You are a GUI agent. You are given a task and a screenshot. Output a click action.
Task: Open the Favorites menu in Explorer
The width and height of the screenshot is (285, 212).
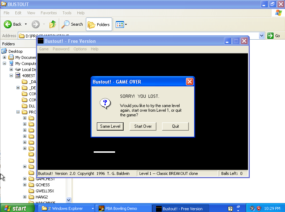(48, 13)
